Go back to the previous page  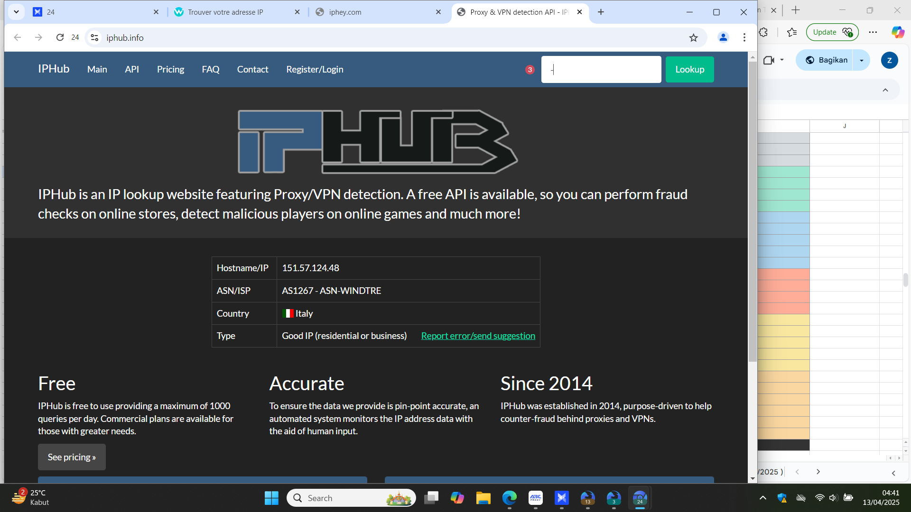[x=18, y=37]
